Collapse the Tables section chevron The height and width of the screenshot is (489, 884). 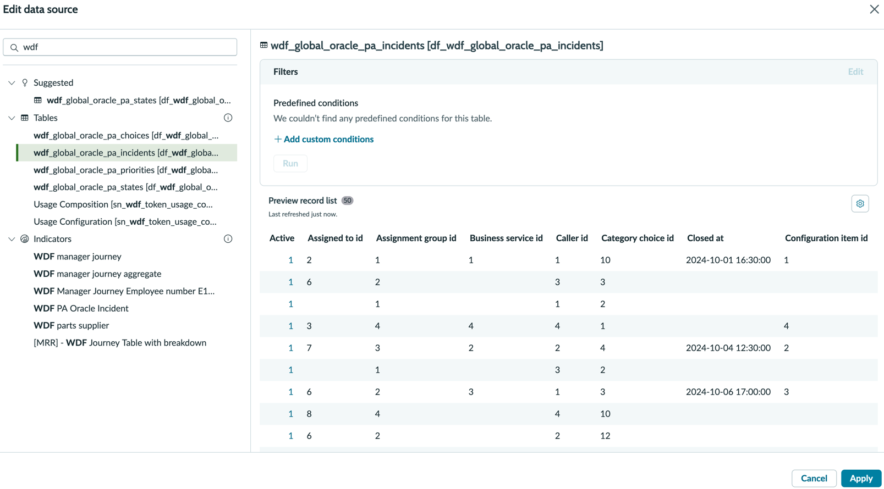[x=12, y=118]
